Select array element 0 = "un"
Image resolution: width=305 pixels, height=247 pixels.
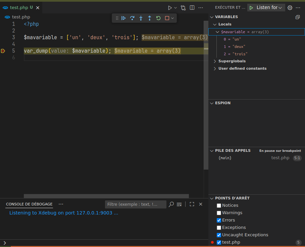coord(257,39)
